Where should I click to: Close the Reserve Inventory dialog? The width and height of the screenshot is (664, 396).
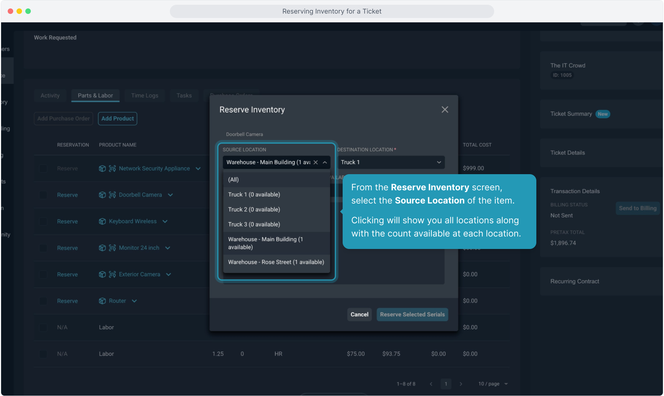pyautogui.click(x=445, y=110)
